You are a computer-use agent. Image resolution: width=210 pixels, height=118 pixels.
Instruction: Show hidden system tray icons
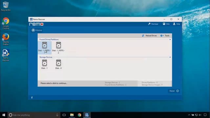pos(189,115)
